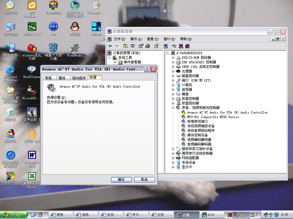Select the Microsoft Word desktop icon
293x219 pixels.
coord(32,159)
